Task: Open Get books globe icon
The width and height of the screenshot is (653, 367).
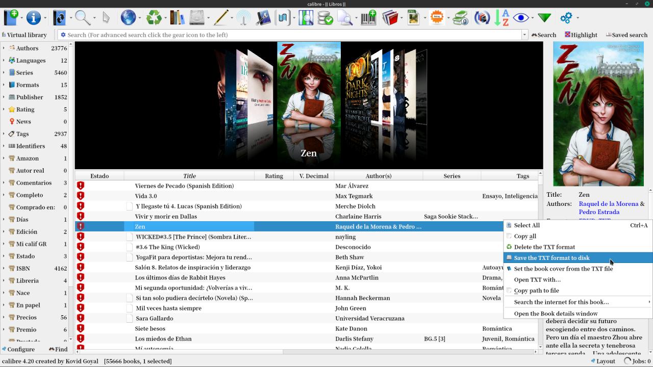Action: coord(128,18)
